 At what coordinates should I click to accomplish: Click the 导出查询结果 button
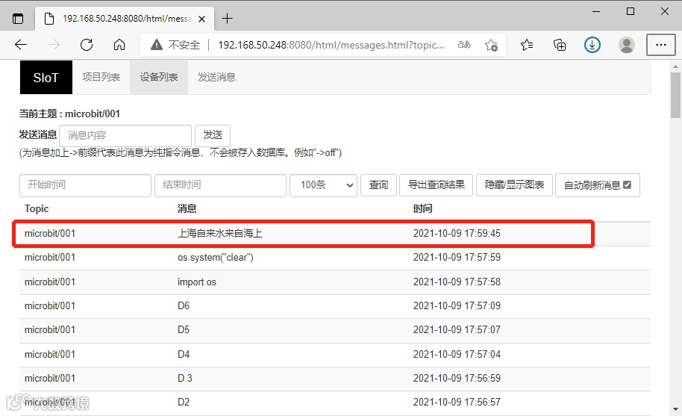point(437,185)
